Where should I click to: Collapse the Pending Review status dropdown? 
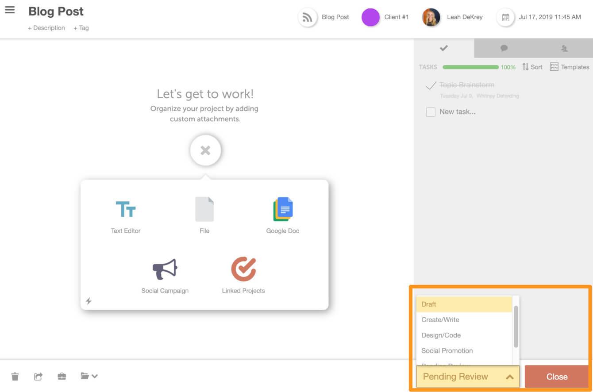click(468, 377)
